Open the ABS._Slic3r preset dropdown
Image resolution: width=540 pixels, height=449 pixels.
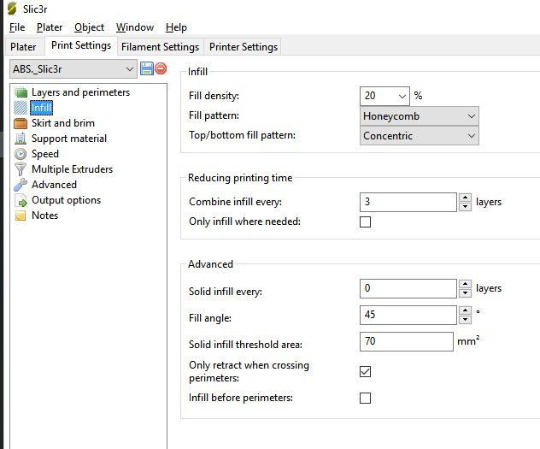point(73,68)
